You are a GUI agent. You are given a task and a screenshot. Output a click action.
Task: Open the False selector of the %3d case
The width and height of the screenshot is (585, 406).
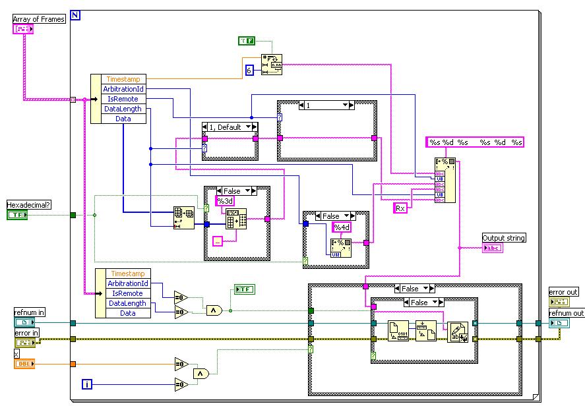coord(247,191)
